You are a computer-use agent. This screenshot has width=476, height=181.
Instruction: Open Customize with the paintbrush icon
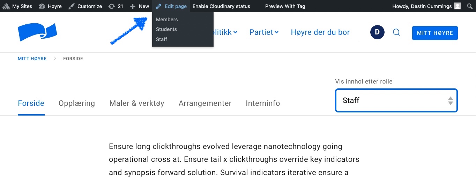point(71,6)
